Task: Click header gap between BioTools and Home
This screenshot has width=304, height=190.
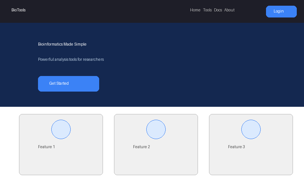Action: (x=106, y=11)
